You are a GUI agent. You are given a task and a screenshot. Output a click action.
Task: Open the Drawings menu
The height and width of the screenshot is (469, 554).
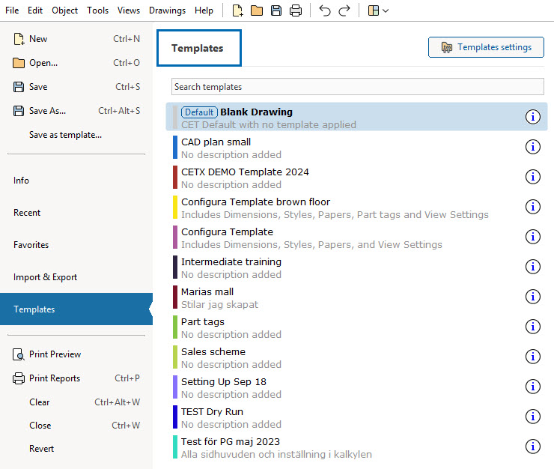tap(167, 10)
